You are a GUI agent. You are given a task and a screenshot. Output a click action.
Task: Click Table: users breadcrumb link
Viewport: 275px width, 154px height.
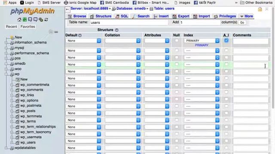pyautogui.click(x=164, y=9)
